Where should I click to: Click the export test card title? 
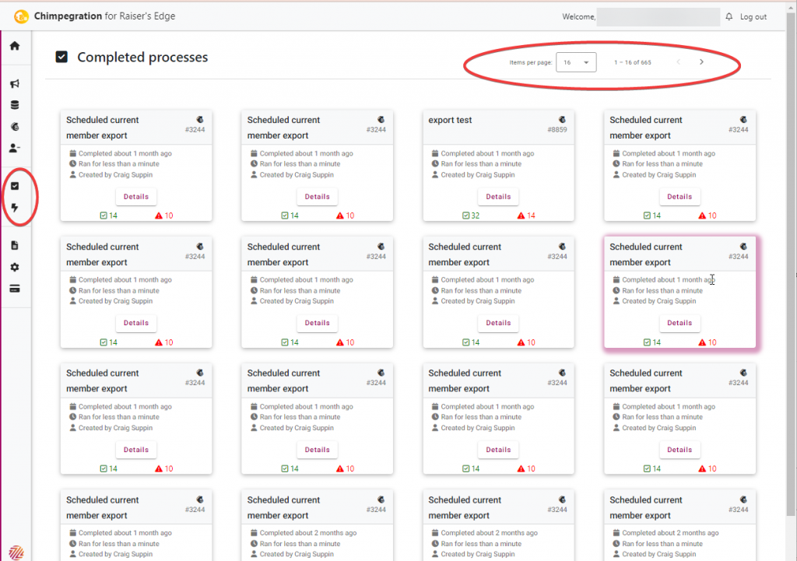[450, 121]
